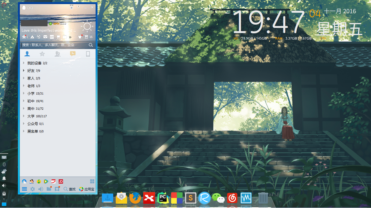The height and width of the screenshot is (208, 371).
Task: Expand the 高中 contact group
Action: click(x=58, y=109)
